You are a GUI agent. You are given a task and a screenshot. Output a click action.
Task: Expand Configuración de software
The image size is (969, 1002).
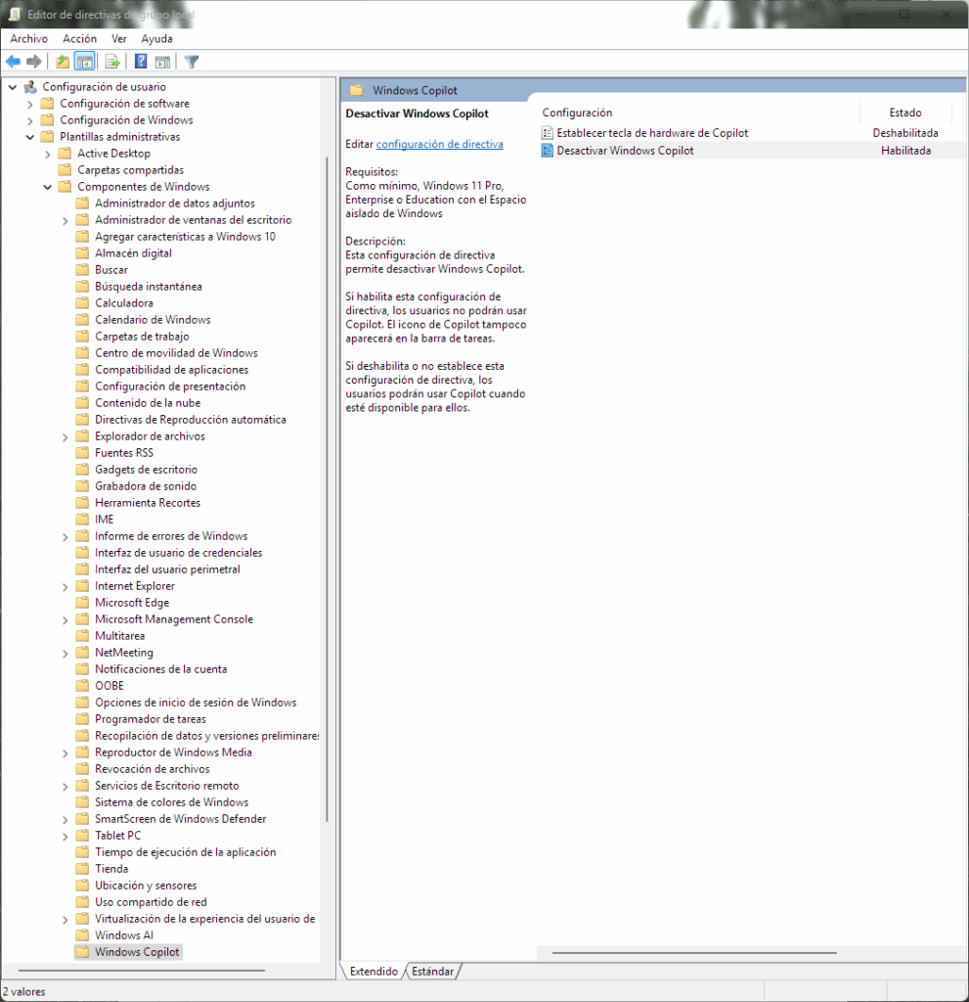30,104
